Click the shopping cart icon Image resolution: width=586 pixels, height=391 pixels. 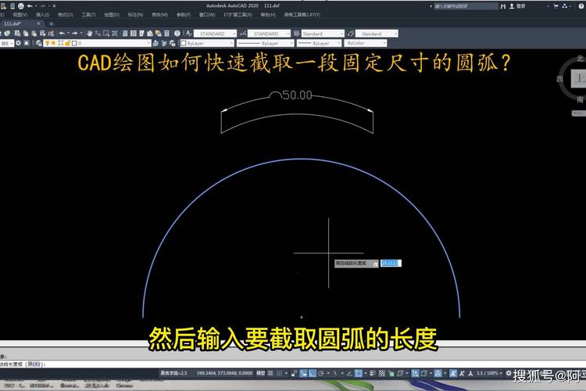pos(556,6)
